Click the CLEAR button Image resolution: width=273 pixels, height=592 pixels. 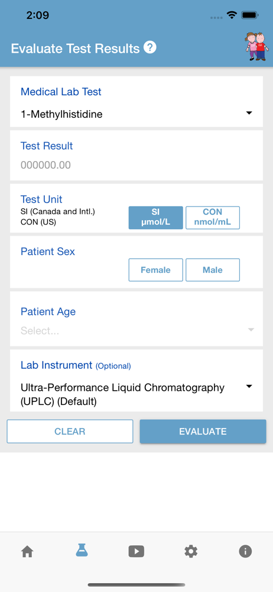pos(70,431)
